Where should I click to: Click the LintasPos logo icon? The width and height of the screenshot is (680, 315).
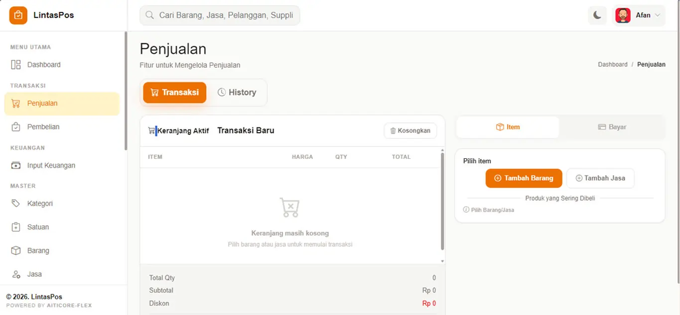[18, 15]
